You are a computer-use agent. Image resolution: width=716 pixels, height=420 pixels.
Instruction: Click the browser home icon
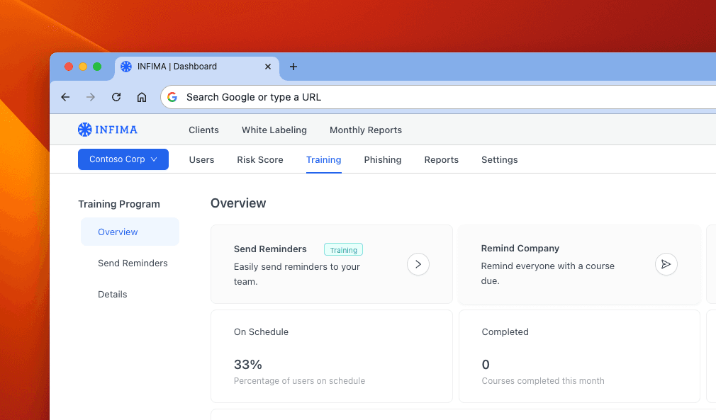click(142, 97)
